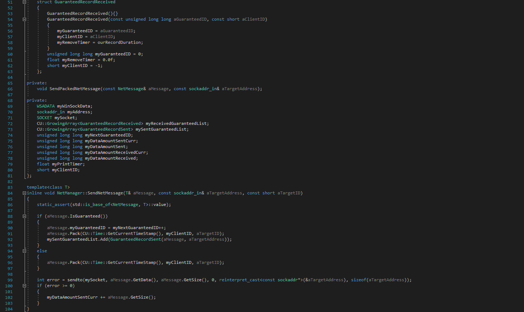
Task: Click line number 82 in gutter
Action: pos(10,181)
